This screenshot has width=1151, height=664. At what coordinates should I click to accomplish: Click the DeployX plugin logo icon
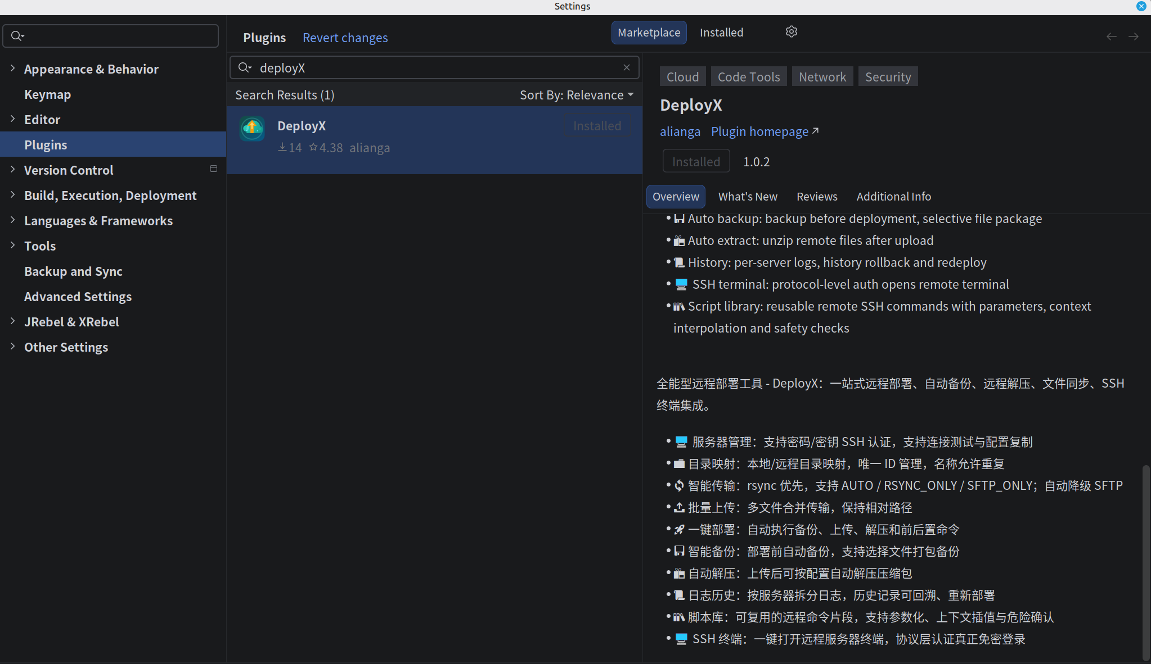[x=252, y=129]
